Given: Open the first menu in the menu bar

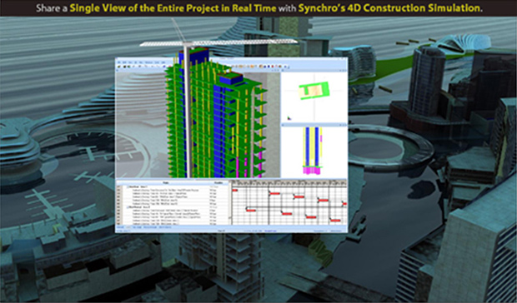Looking at the screenshot, I should [x=119, y=62].
